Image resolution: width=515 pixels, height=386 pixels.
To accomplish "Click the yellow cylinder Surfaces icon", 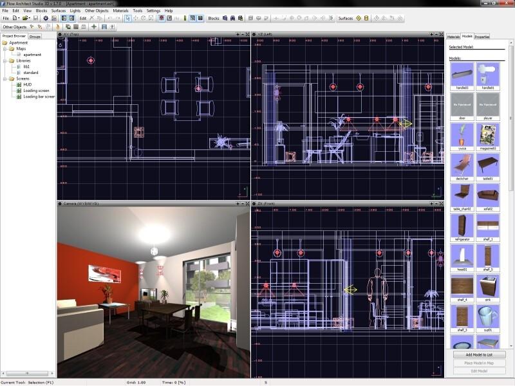I will (x=366, y=19).
